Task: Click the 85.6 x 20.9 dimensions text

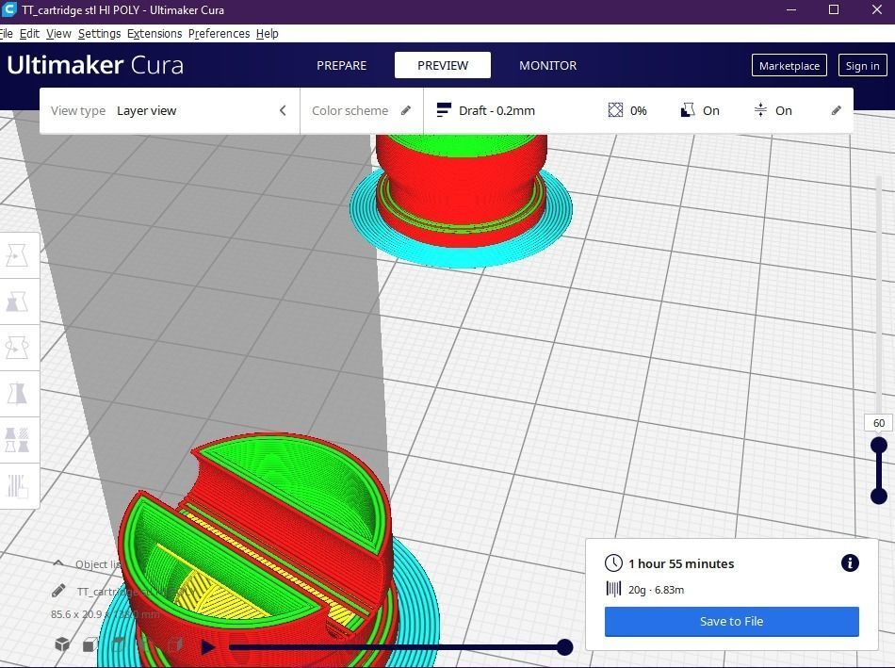Action: 105,614
